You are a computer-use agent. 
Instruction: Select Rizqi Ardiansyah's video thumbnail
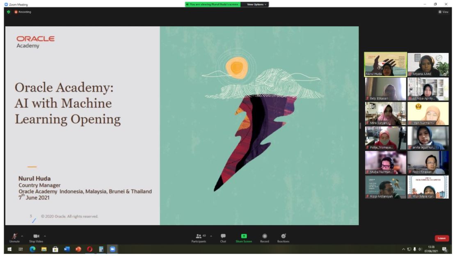[385, 187]
